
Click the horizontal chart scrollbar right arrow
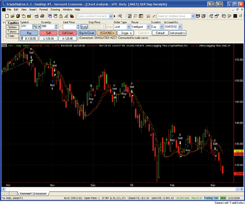[242, 189]
